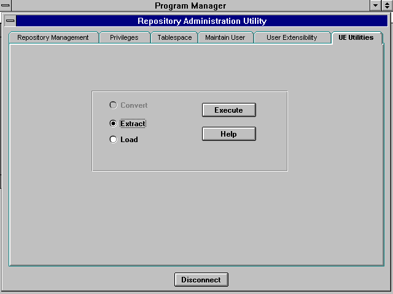Screen dimensions: 393x294
Task: Choose the Load radio option
Action: tap(113, 140)
